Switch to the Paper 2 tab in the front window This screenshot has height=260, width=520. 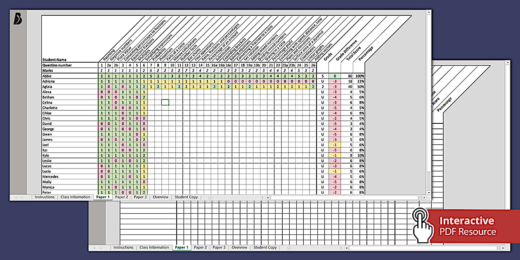(x=121, y=197)
